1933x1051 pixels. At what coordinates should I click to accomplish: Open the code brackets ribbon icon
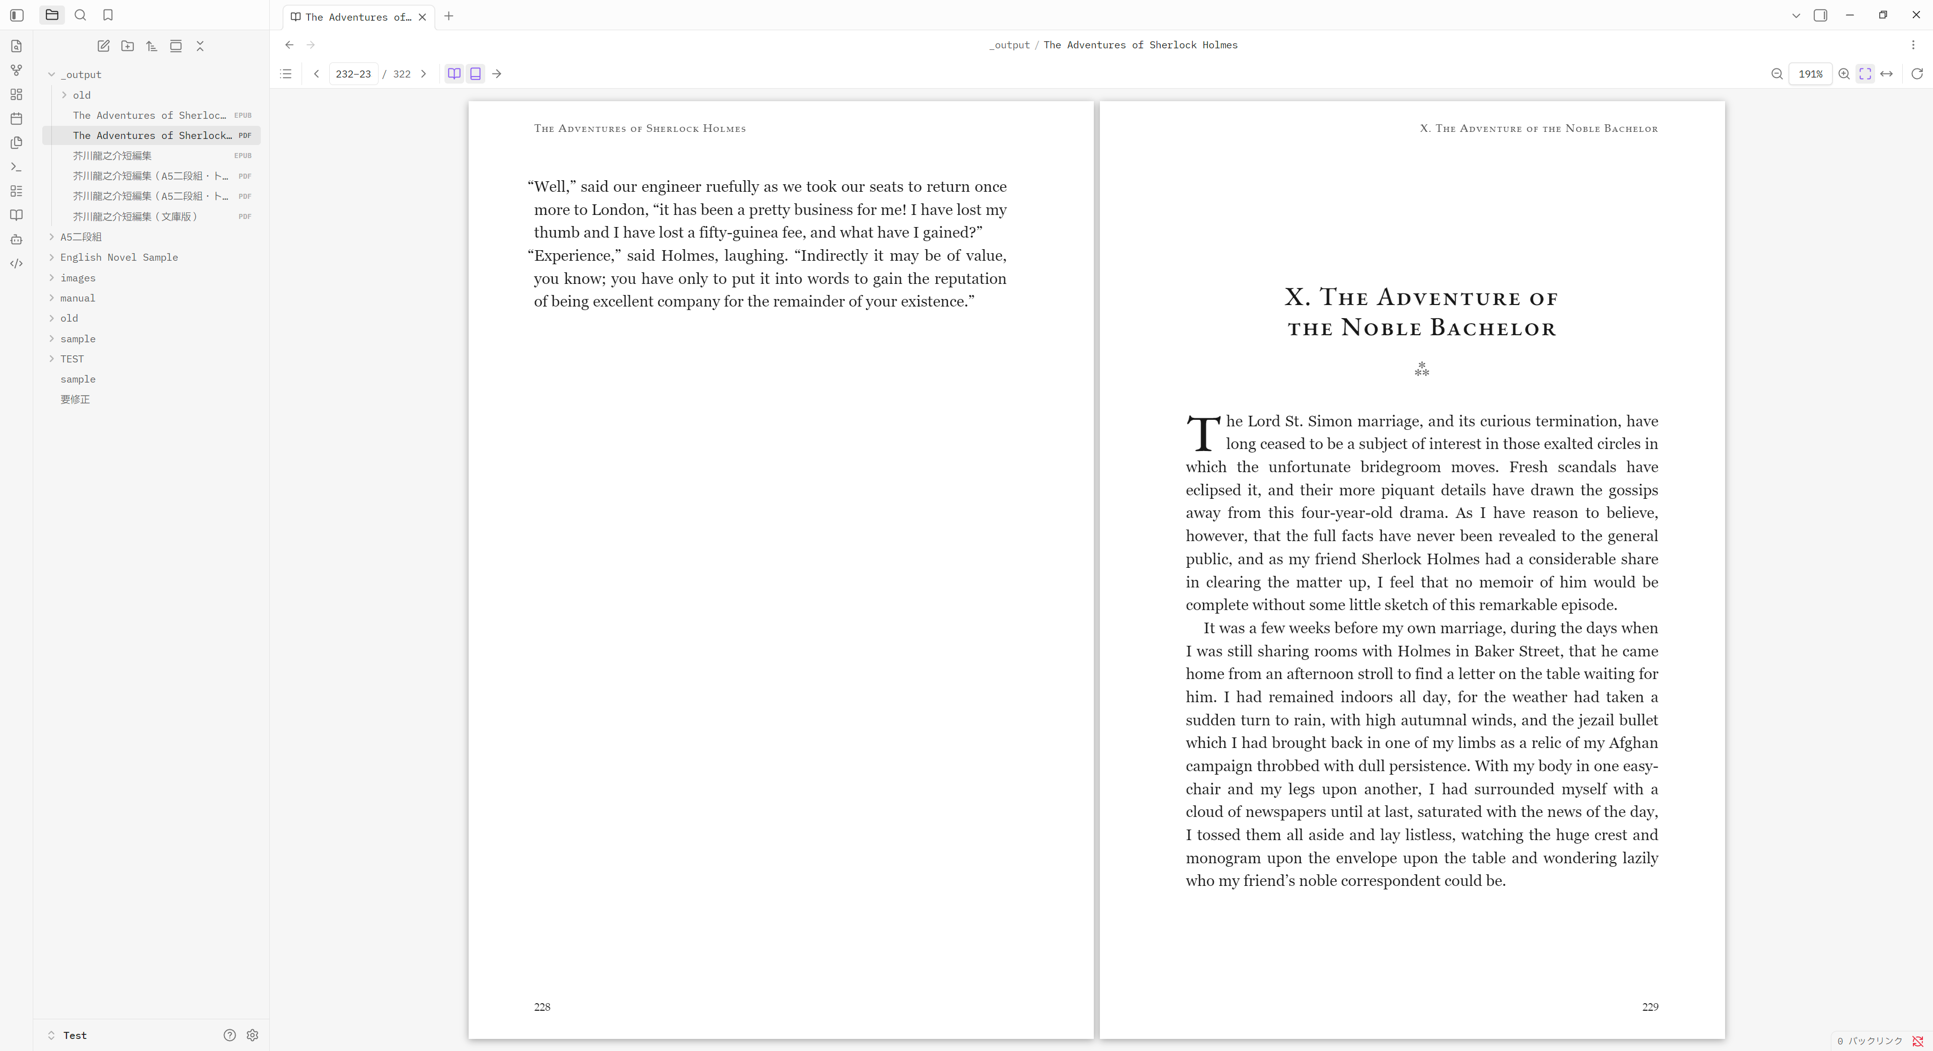tap(17, 263)
